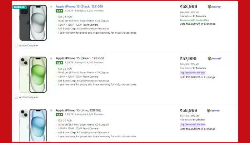Click ₹58,999 price on Blue iPhone 15
This screenshot has width=250, height=143.
189,110
